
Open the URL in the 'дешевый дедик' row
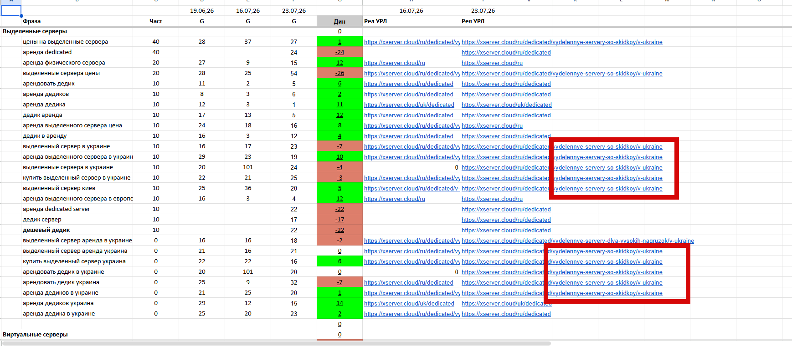[x=506, y=230]
